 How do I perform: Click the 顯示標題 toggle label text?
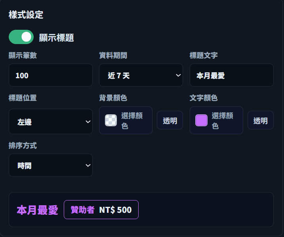[57, 38]
